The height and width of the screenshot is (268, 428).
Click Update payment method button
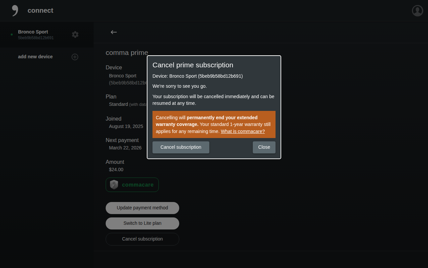point(142,208)
